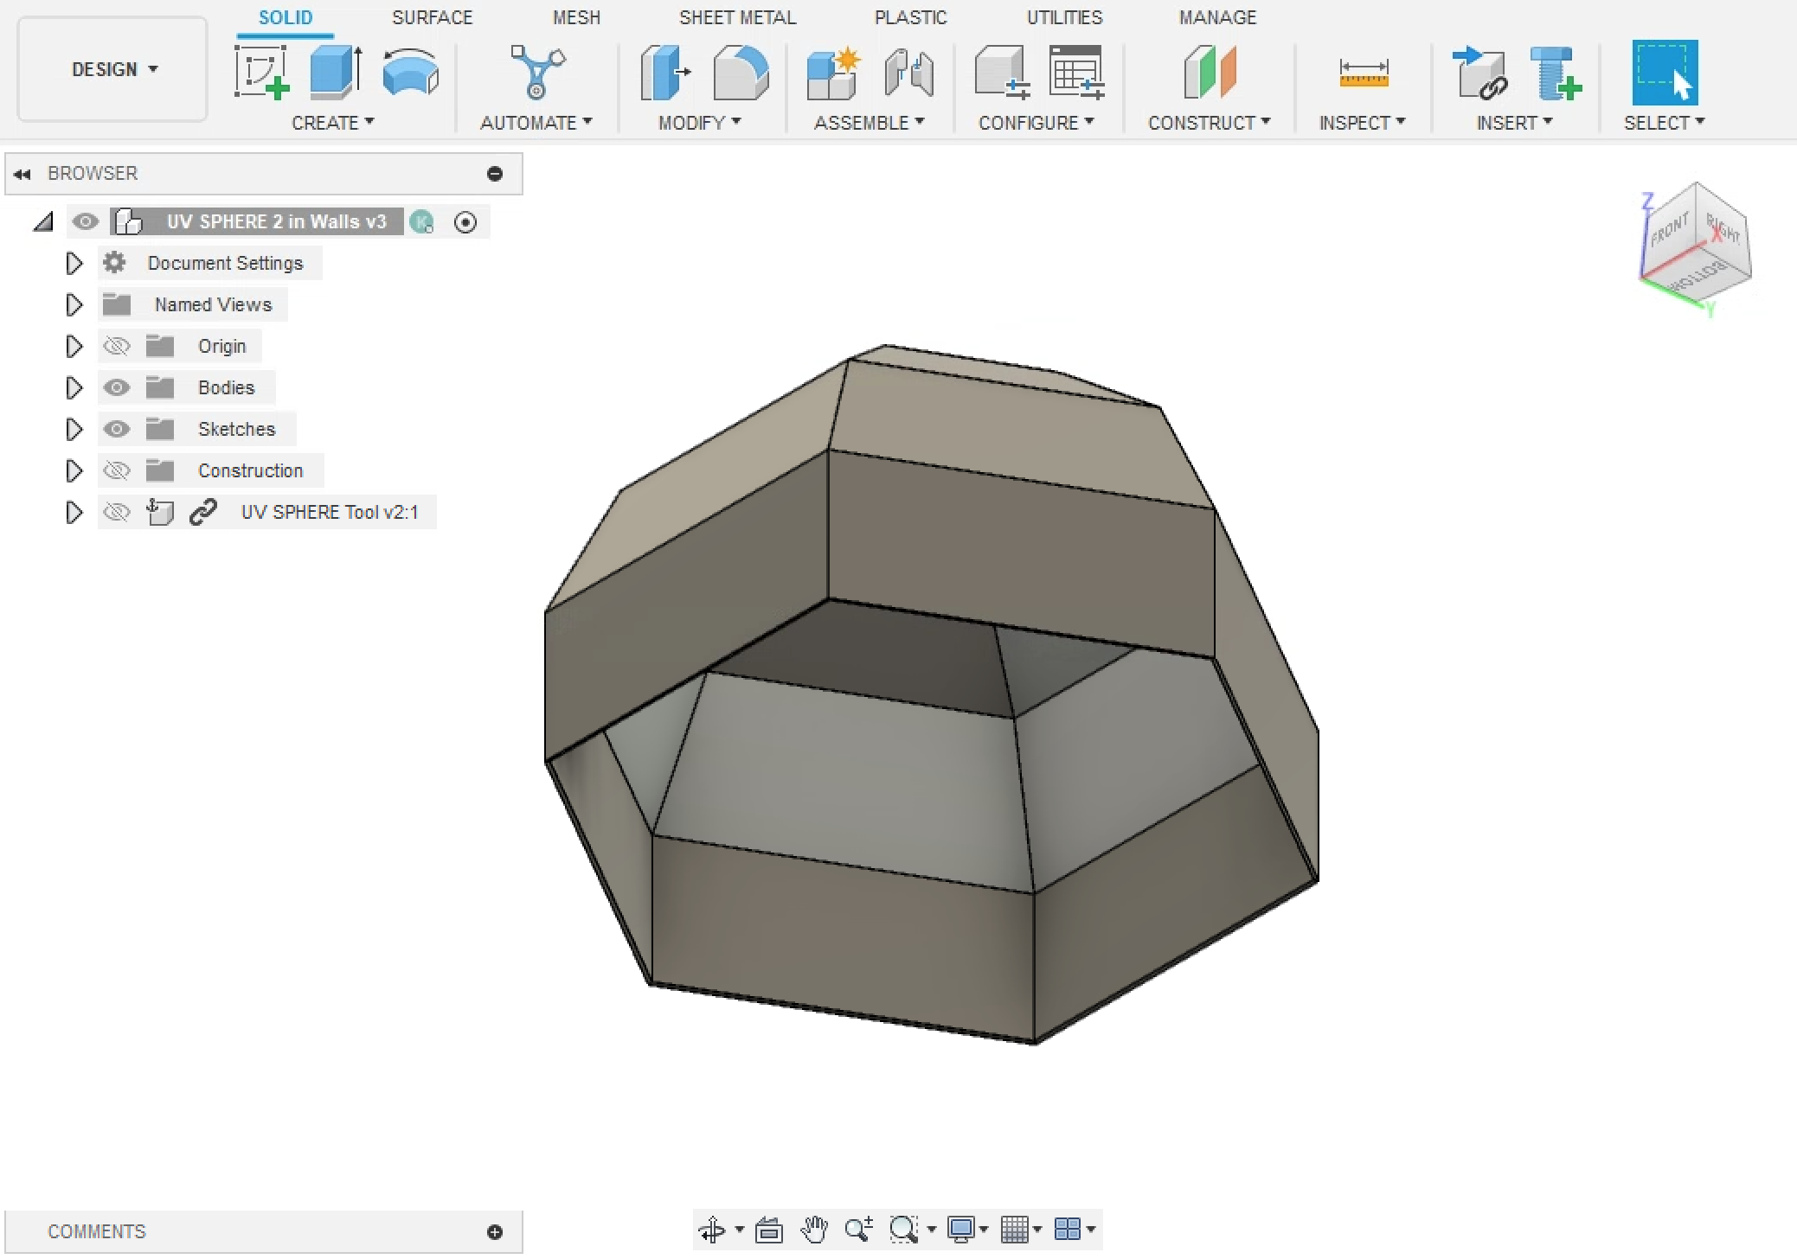
Task: Click the Joint tool icon
Action: (908, 73)
